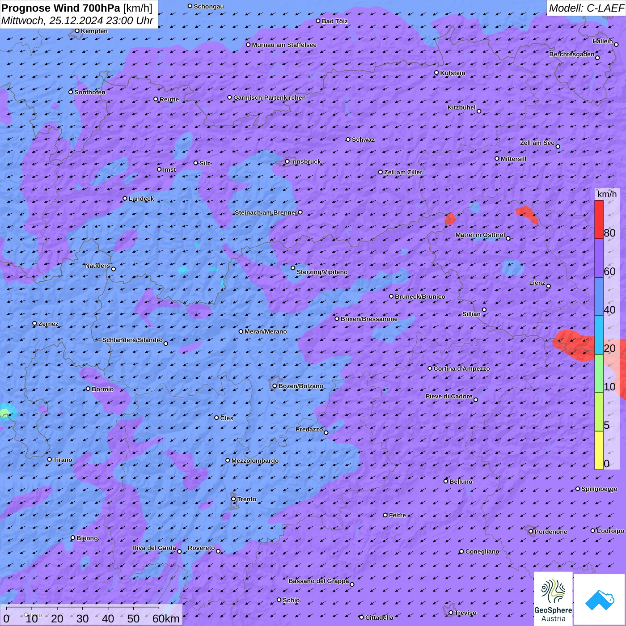The height and width of the screenshot is (626, 626).
Task: Click the 'Berchtesgaden' label
Action: (572, 54)
